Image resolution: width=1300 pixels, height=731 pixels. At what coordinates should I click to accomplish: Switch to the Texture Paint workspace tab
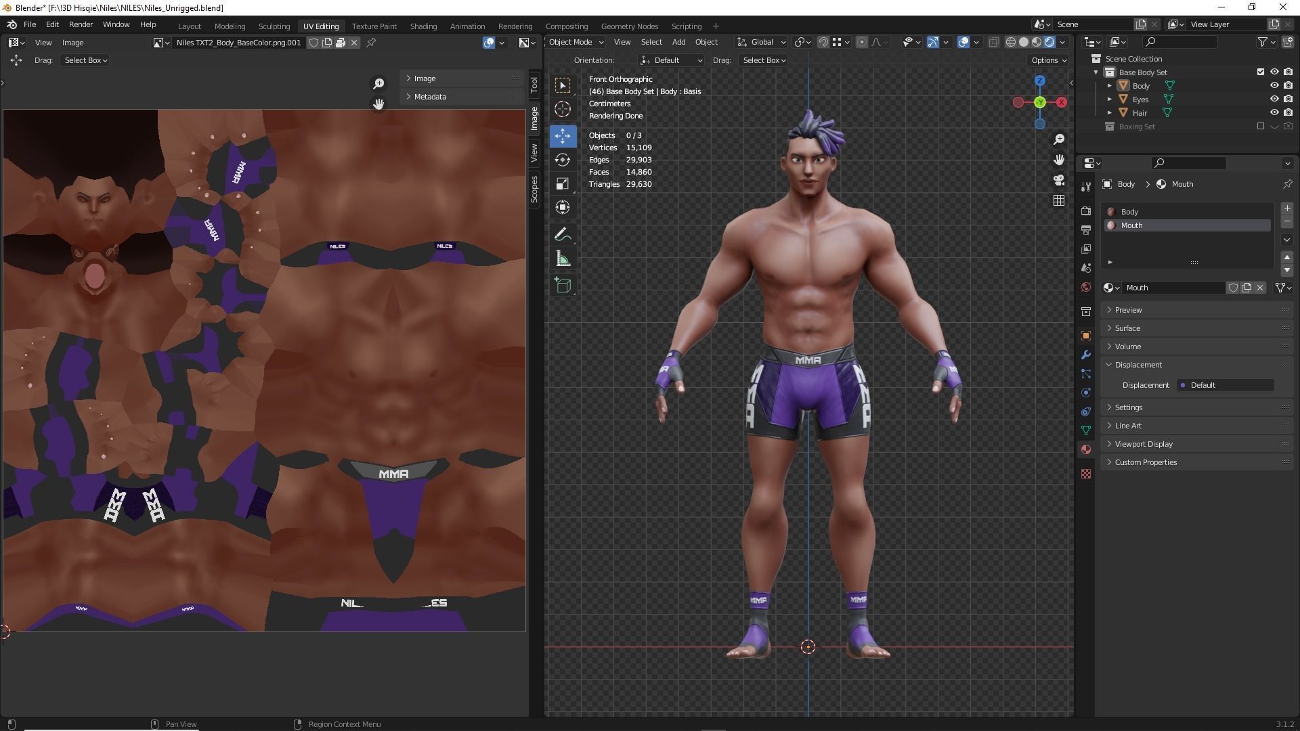374,26
